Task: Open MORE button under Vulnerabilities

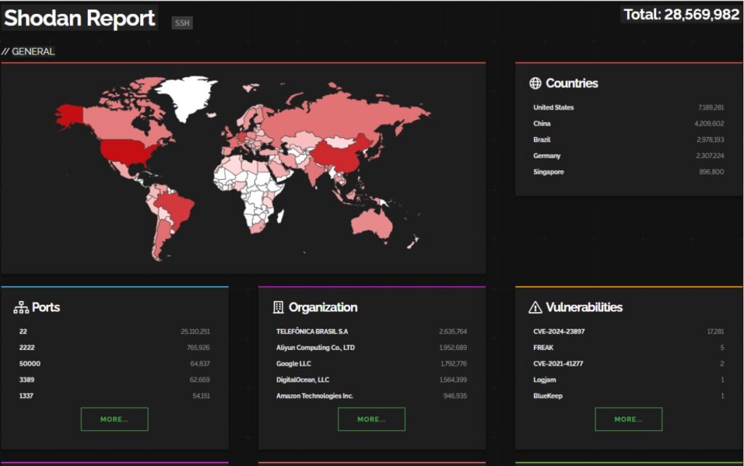Action: (628, 419)
